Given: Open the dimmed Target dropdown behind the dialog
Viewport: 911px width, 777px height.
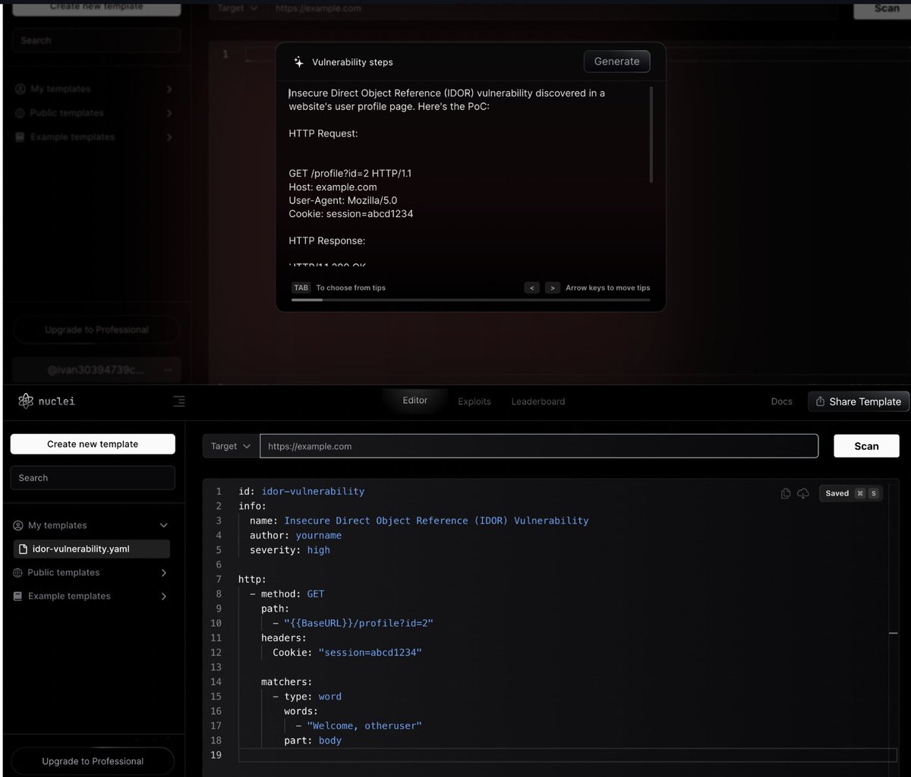Looking at the screenshot, I should (238, 8).
